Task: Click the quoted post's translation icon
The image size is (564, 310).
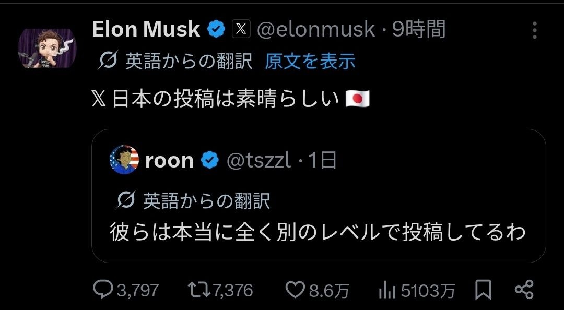Action: click(127, 200)
